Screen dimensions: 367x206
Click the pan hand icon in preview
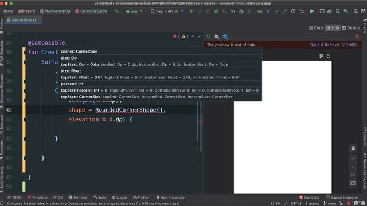pyautogui.click(x=353, y=149)
